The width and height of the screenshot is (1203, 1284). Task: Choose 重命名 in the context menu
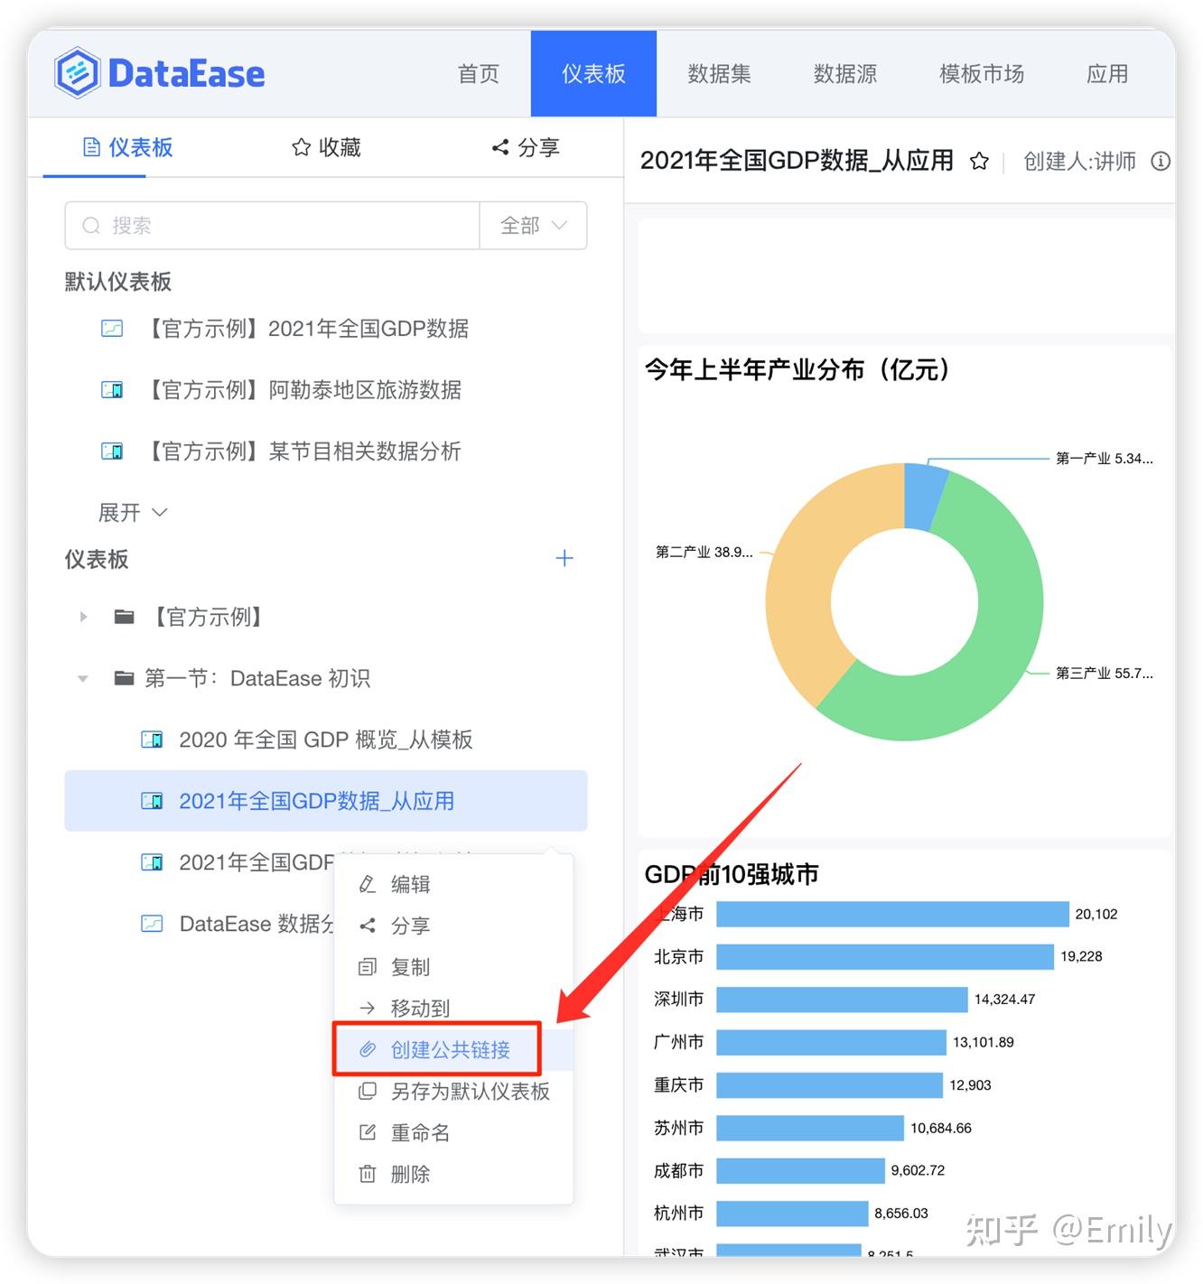click(419, 1132)
